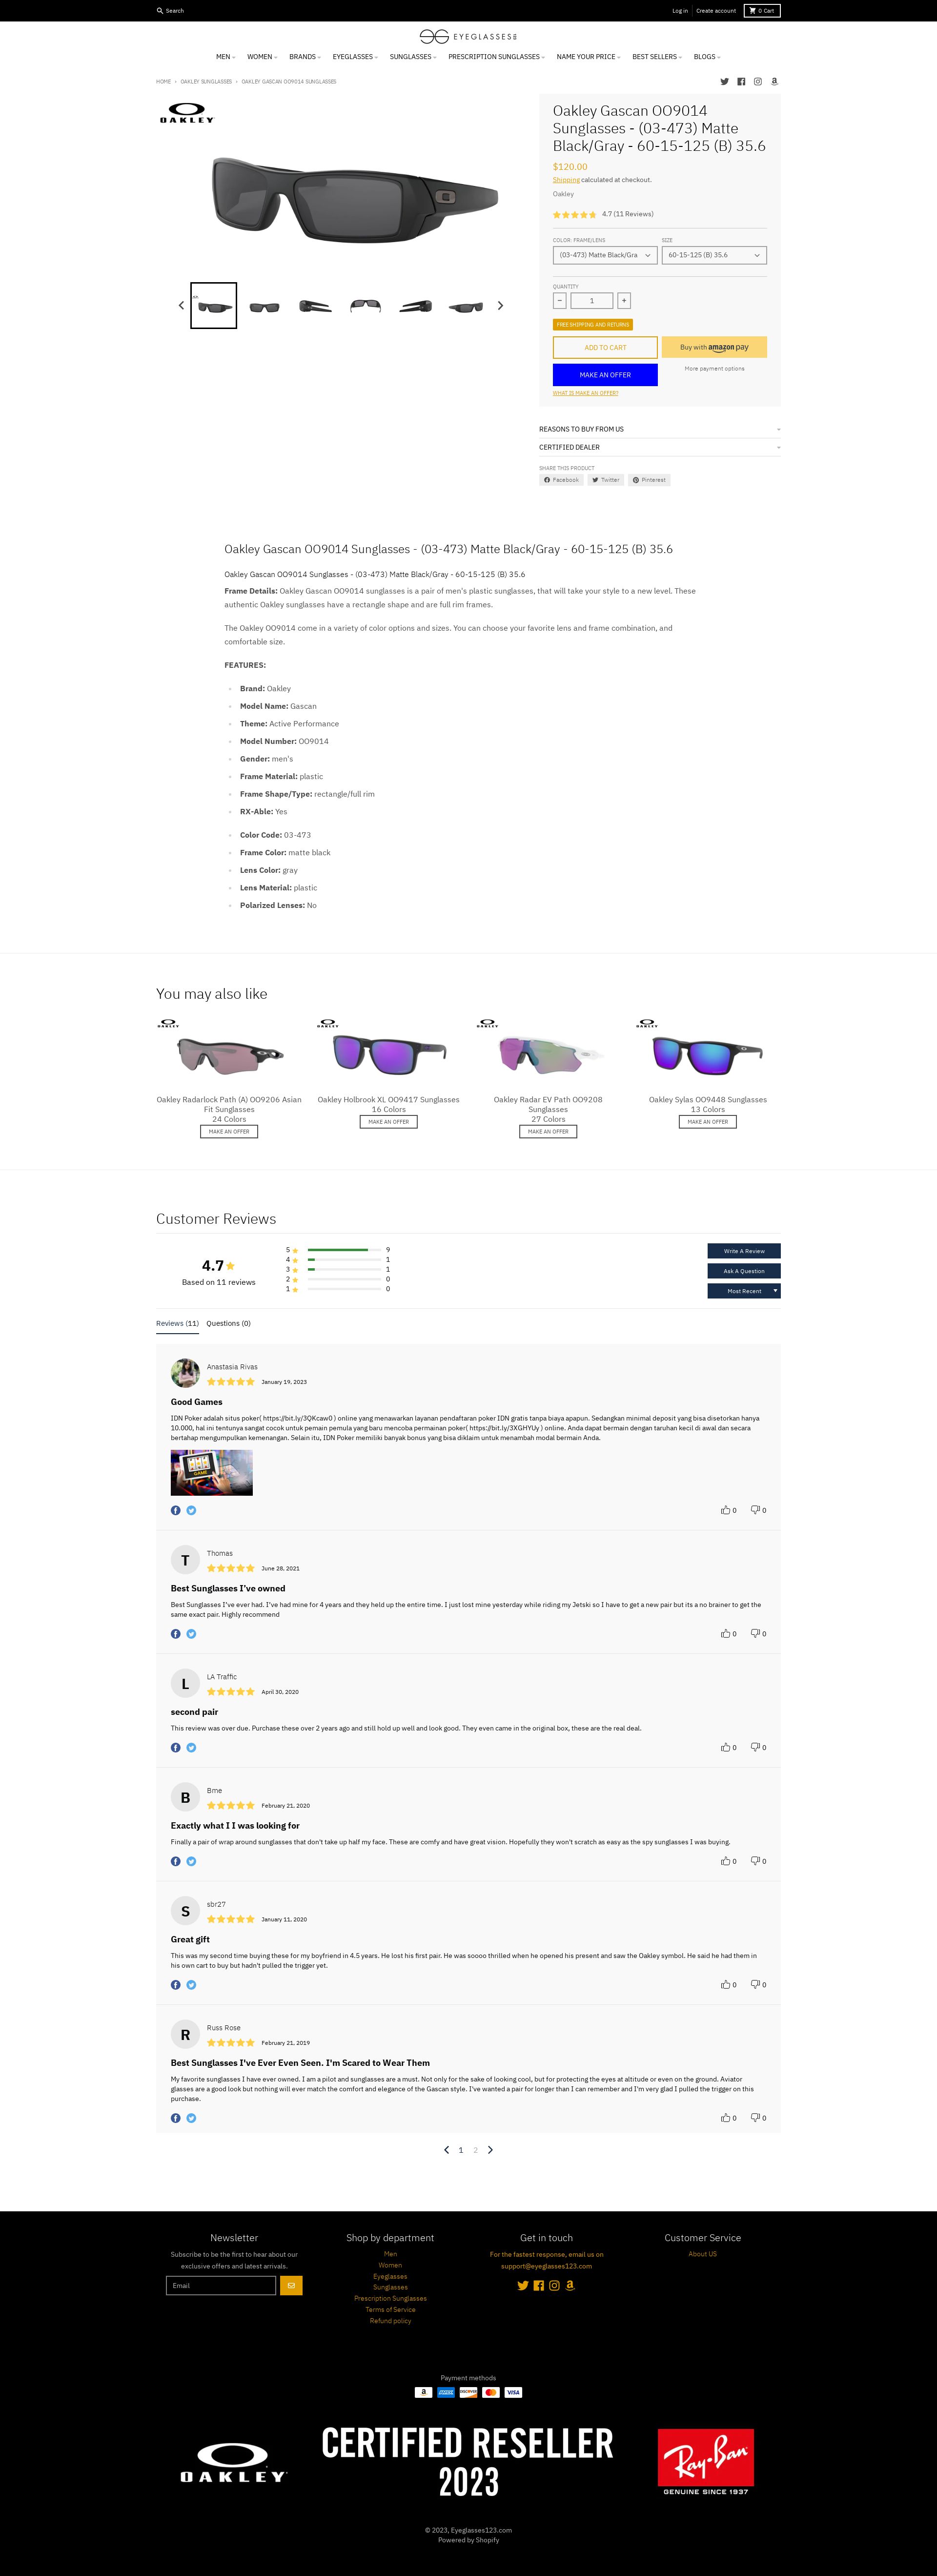Open the footer Facebook icon

tap(538, 2286)
